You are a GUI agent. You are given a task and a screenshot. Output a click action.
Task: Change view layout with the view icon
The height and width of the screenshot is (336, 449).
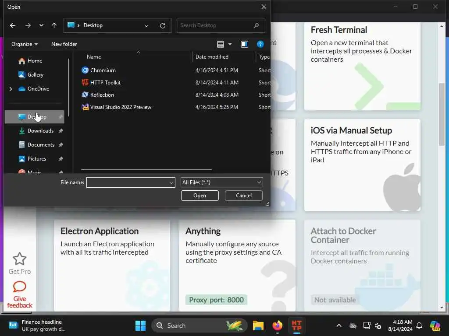[221, 44]
